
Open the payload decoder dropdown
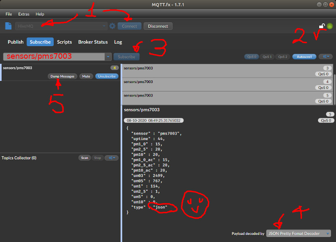(298, 234)
